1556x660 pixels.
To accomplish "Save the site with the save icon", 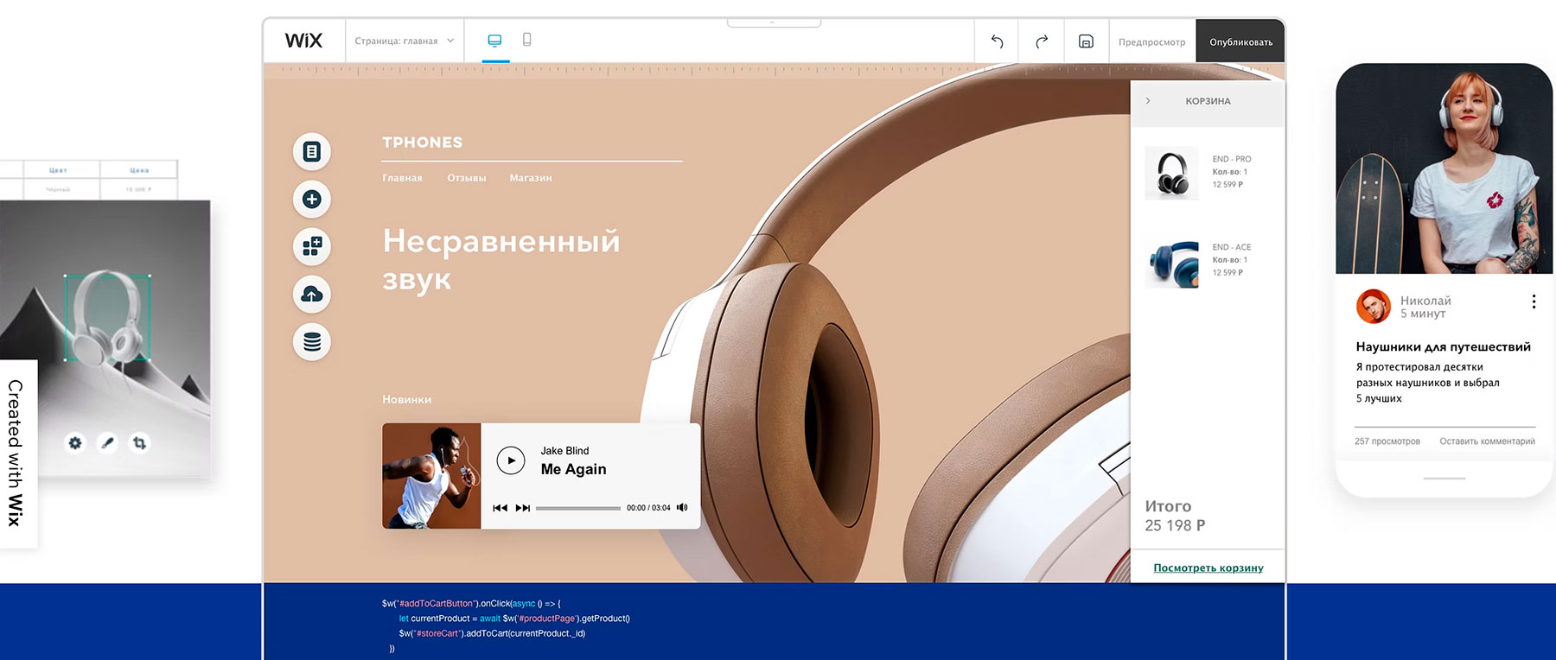I will coord(1087,41).
